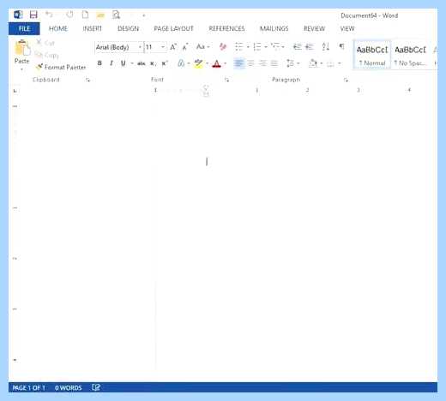This screenshot has height=401, width=446.
Task: Switch to HOME tab
Action: pyautogui.click(x=58, y=28)
